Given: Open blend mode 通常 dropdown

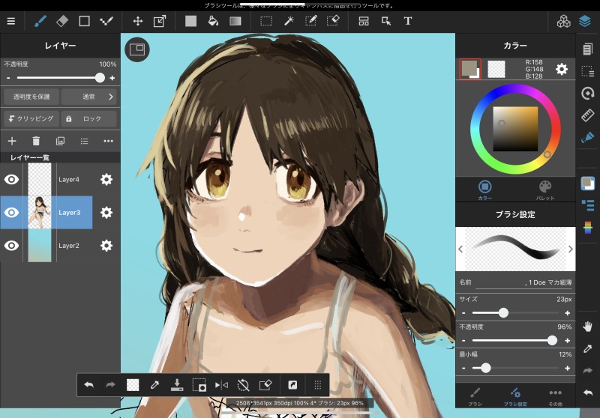Looking at the screenshot, I should pyautogui.click(x=88, y=97).
